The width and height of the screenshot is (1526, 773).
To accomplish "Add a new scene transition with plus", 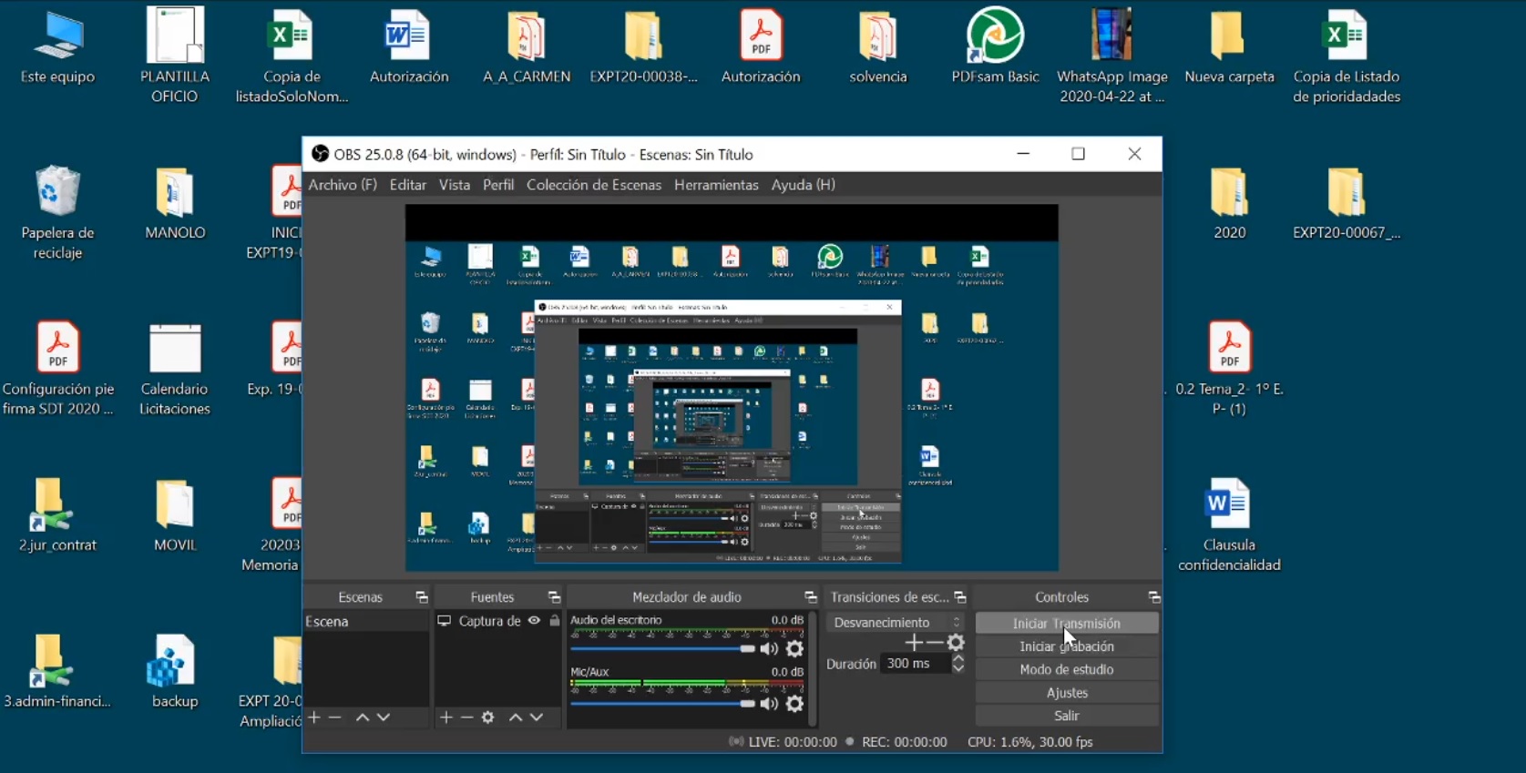I will [913, 643].
